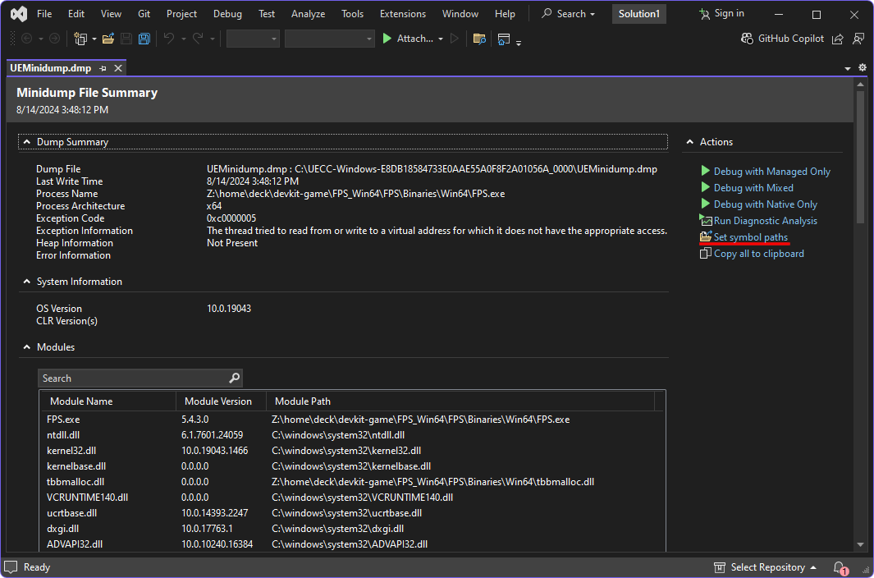Click the Redo arrow icon

point(197,39)
